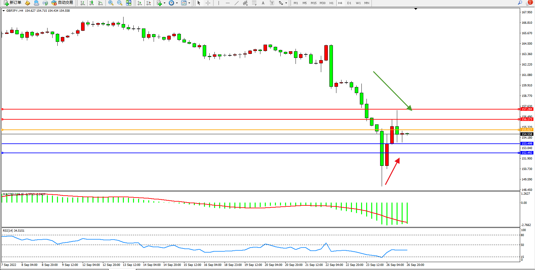Switch chart to bar chart mode
Image resolution: width=535 pixels, height=270 pixels.
click(x=83, y=3)
